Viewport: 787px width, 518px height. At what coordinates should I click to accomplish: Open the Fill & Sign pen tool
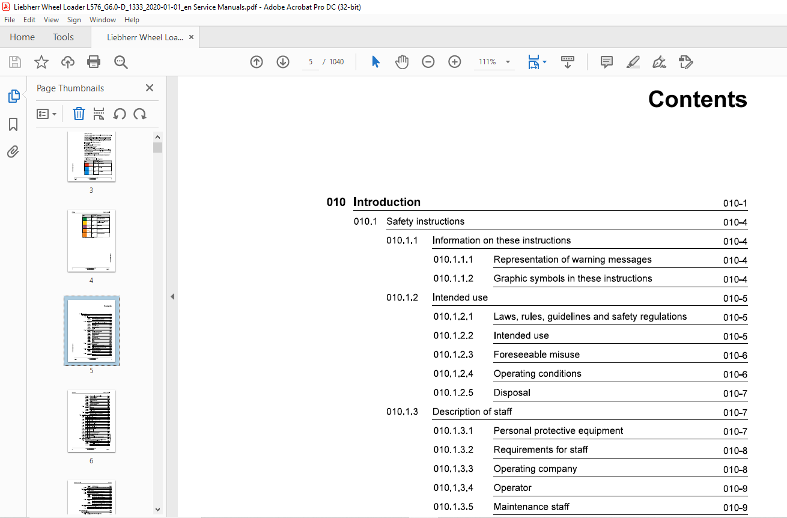(660, 62)
